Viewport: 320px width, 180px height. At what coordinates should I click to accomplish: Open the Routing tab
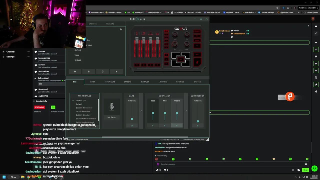180,82
